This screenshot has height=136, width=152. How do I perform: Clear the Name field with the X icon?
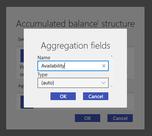pos(104,66)
